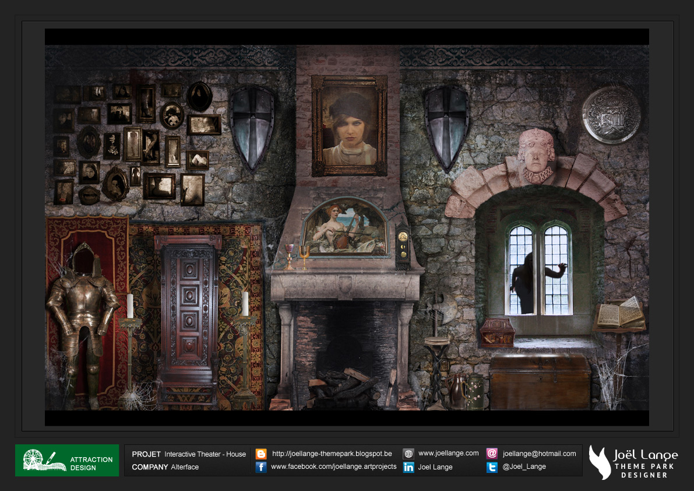Click the round silver wall plate
The image size is (694, 491).
(x=612, y=115)
